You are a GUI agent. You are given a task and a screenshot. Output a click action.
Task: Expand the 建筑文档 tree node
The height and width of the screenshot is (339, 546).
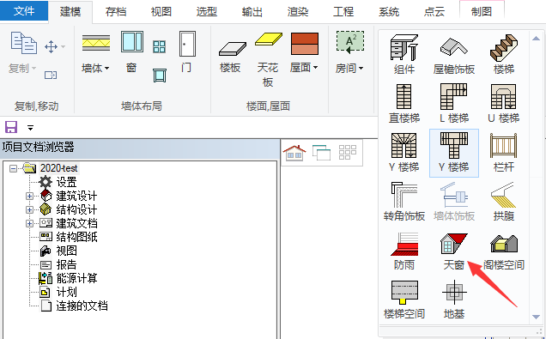coord(29,223)
